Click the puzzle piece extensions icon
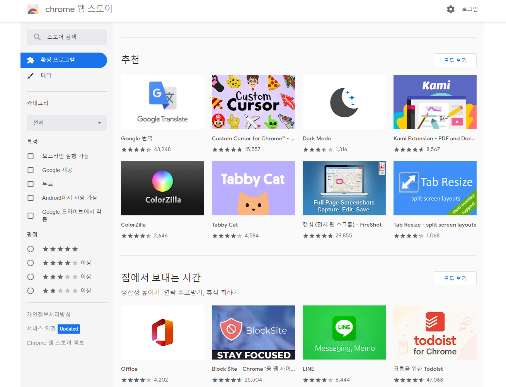The image size is (506, 387). coord(31,60)
